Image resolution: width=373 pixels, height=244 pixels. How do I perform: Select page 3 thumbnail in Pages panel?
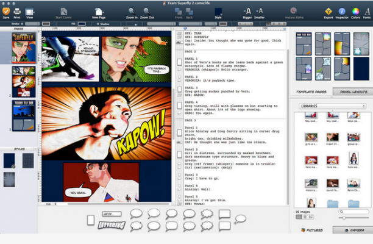click(x=24, y=115)
